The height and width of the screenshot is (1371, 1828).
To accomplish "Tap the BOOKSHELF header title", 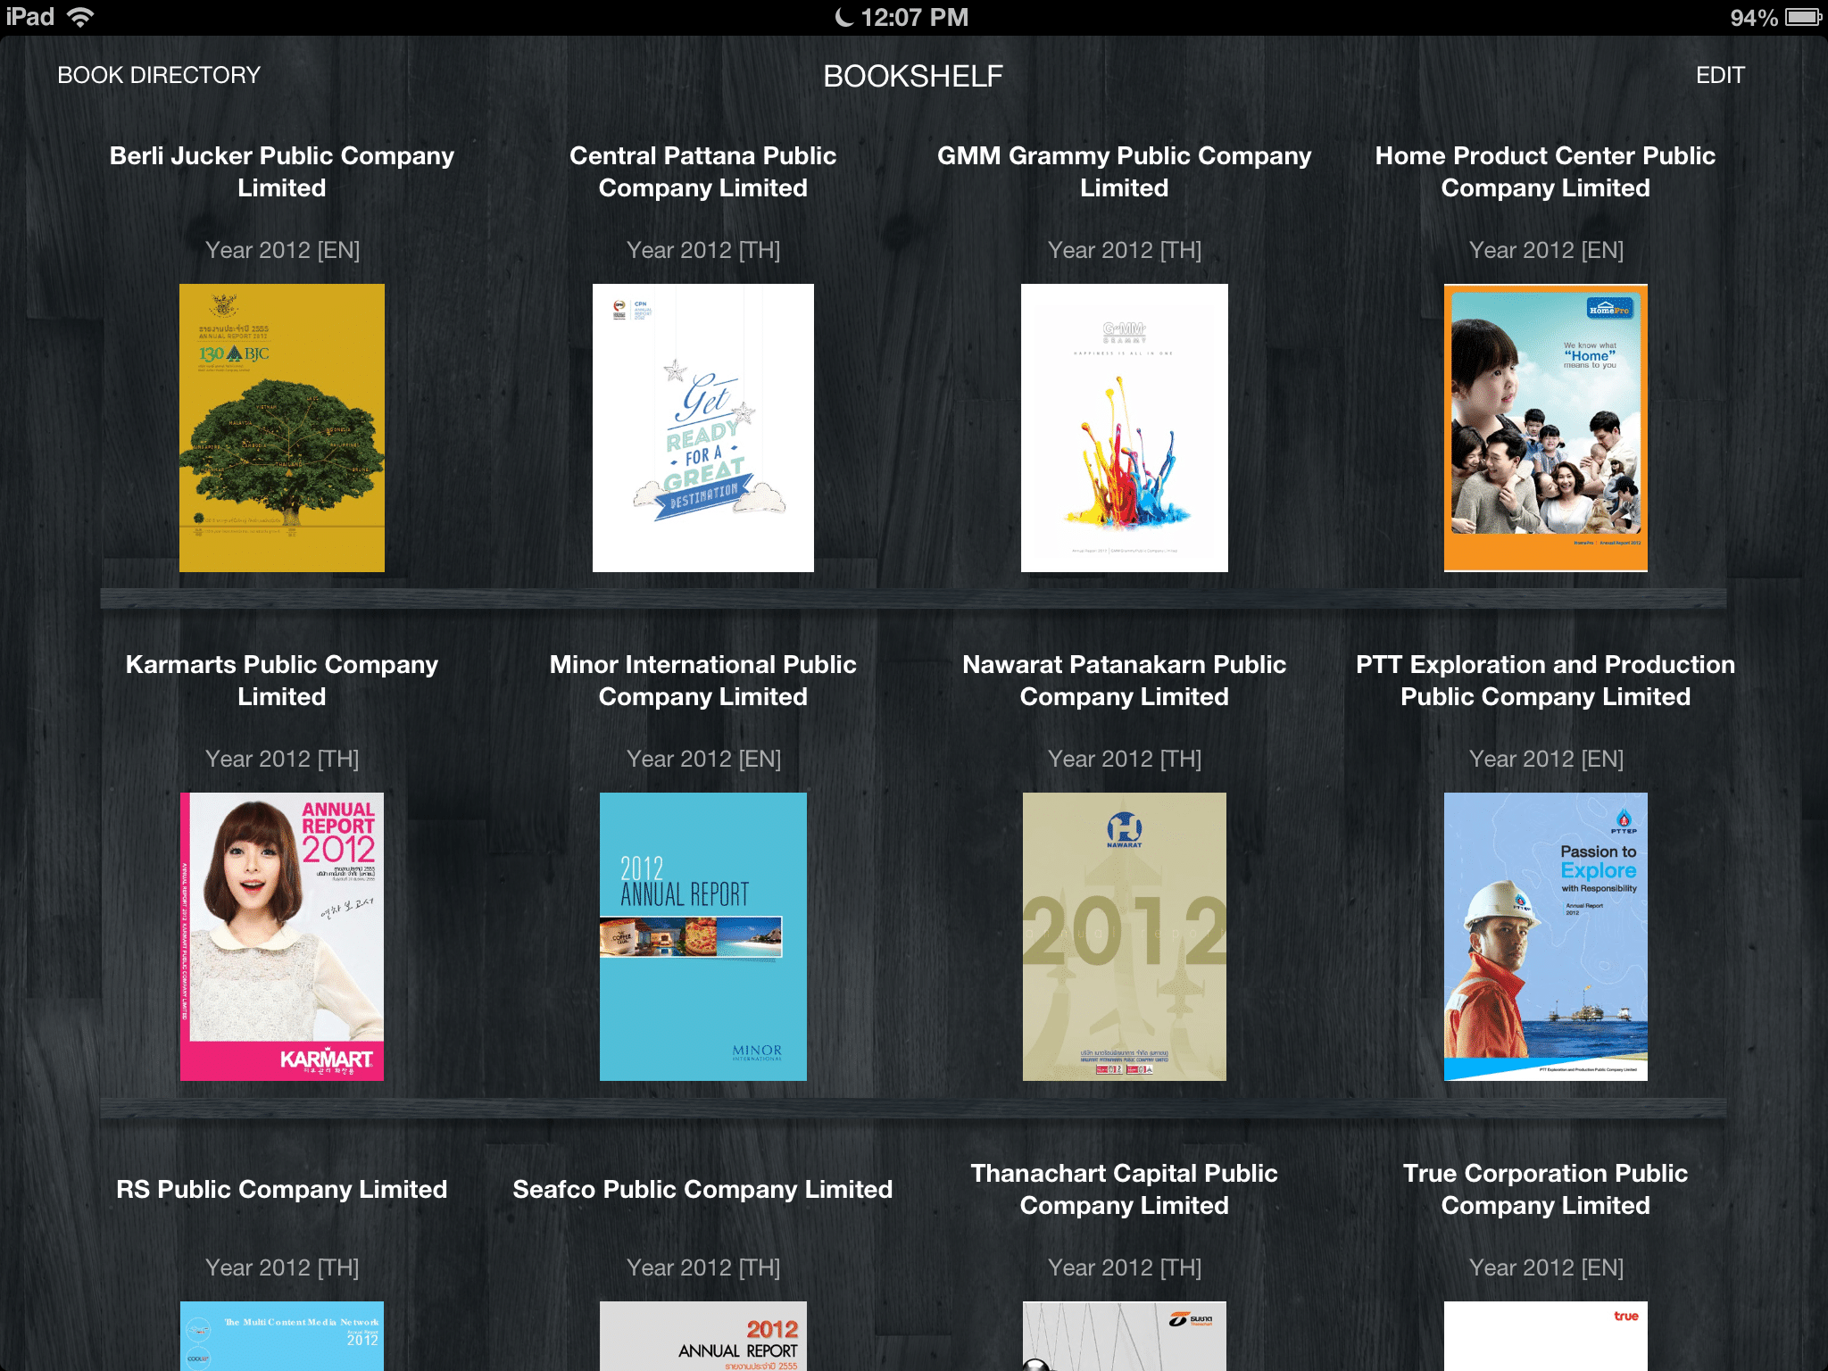I will pos(913,76).
